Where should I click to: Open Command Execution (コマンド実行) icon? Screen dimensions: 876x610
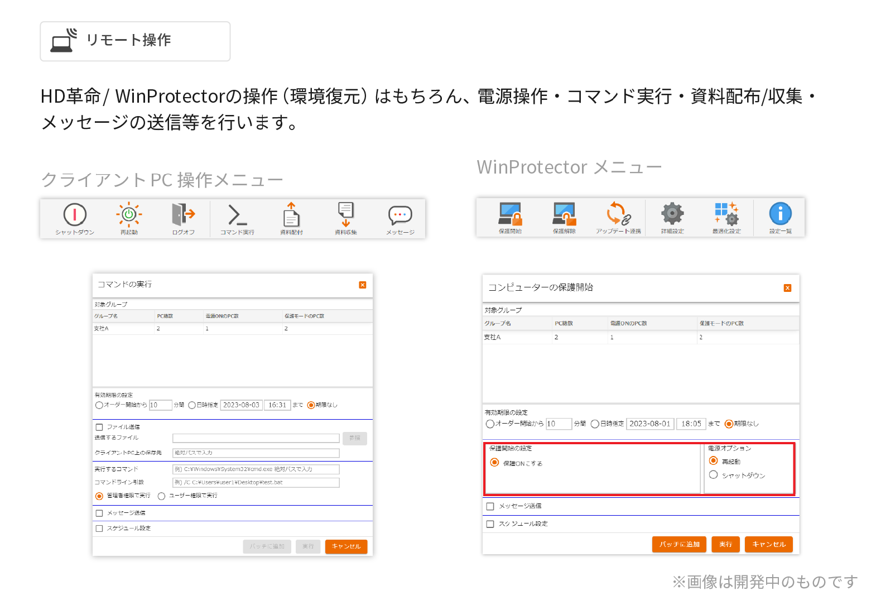[x=237, y=215]
